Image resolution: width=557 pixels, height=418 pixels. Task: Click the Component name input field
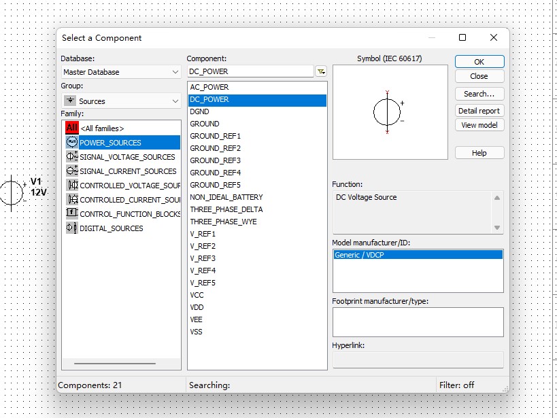point(250,71)
